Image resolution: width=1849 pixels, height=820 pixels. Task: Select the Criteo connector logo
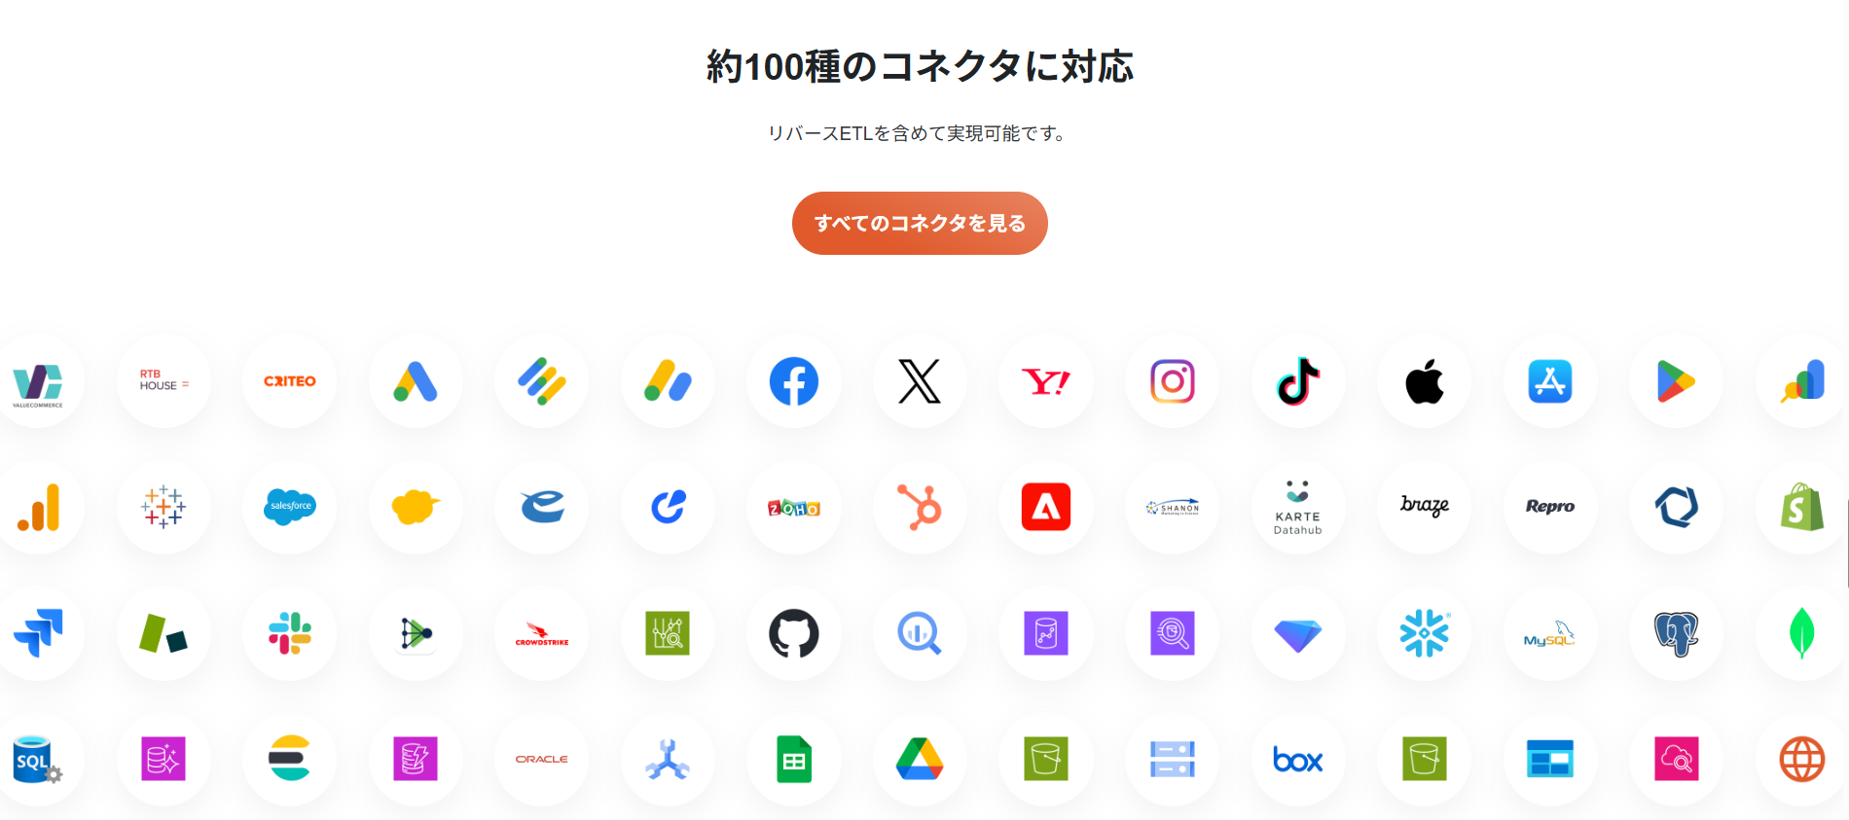pyautogui.click(x=290, y=381)
